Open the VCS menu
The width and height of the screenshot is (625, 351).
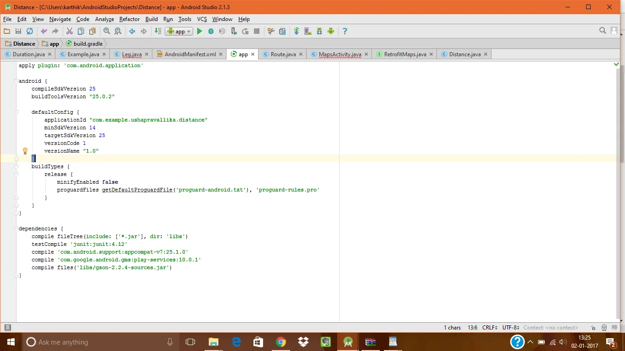click(202, 19)
